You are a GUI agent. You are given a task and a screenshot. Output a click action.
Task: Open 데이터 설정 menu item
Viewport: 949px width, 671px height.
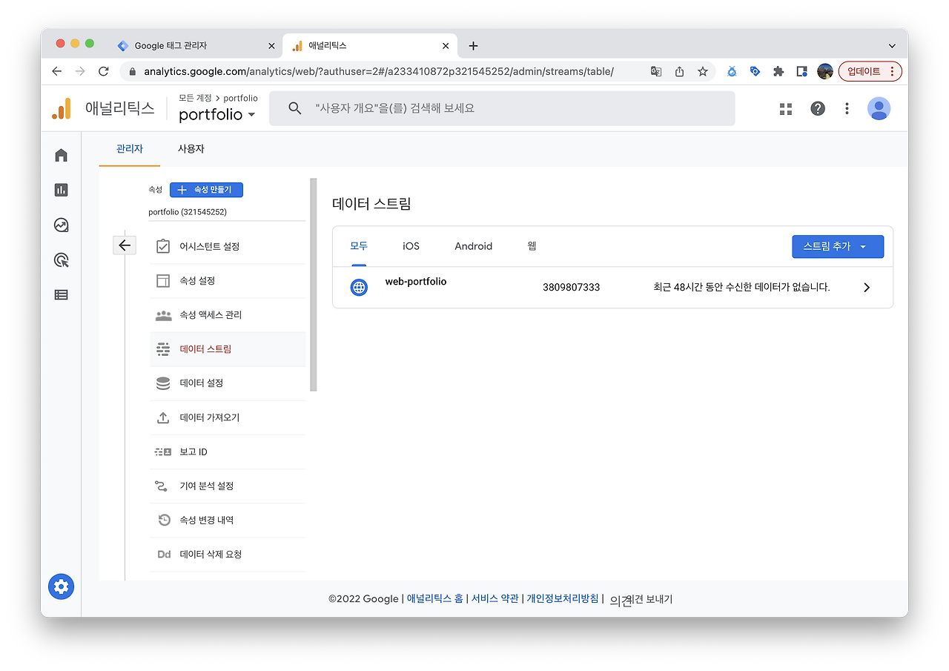(228, 383)
